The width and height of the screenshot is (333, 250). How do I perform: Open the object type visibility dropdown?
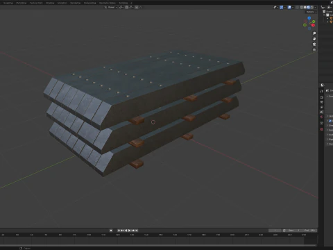click(x=275, y=8)
